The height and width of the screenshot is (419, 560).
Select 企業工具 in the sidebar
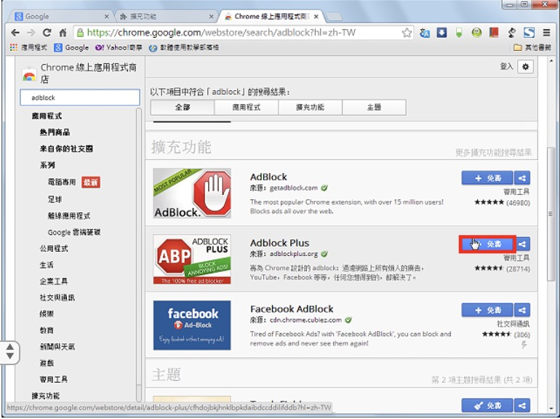pyautogui.click(x=54, y=282)
